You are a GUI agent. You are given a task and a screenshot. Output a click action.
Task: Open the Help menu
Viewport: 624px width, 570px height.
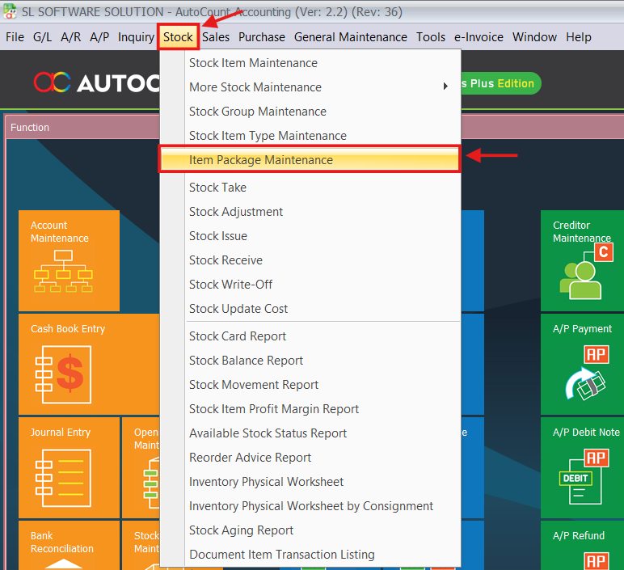[x=579, y=37]
